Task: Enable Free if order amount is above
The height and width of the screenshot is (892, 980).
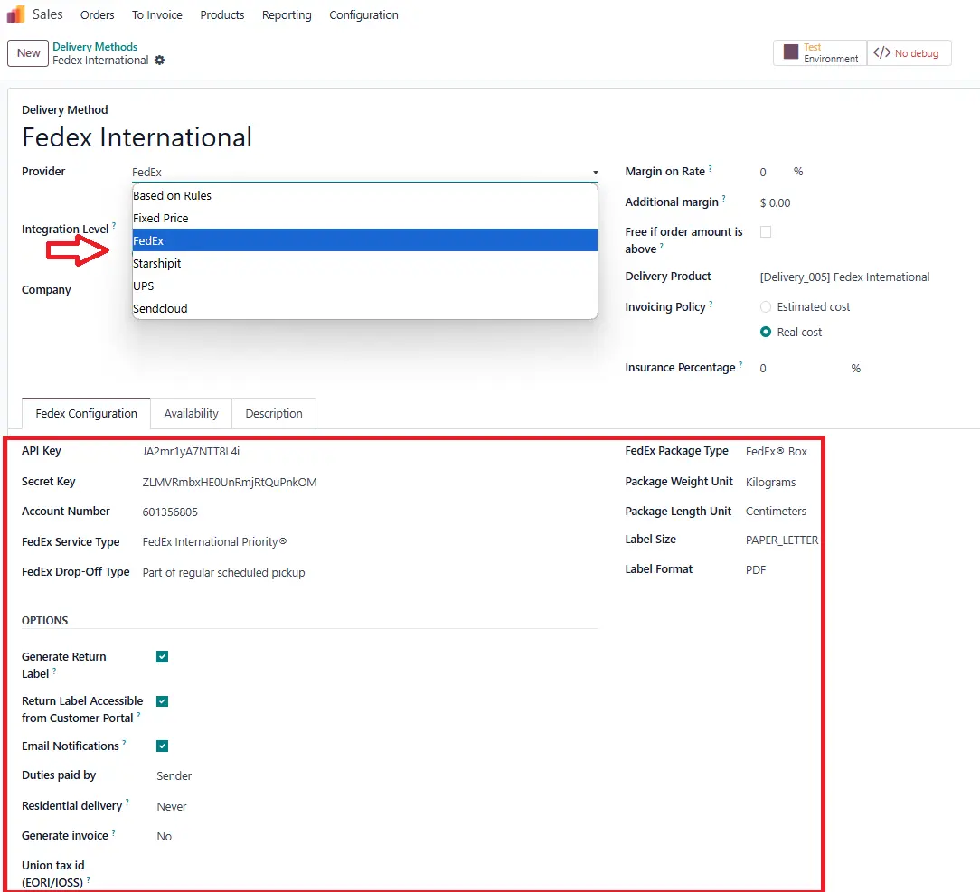Action: 766,231
